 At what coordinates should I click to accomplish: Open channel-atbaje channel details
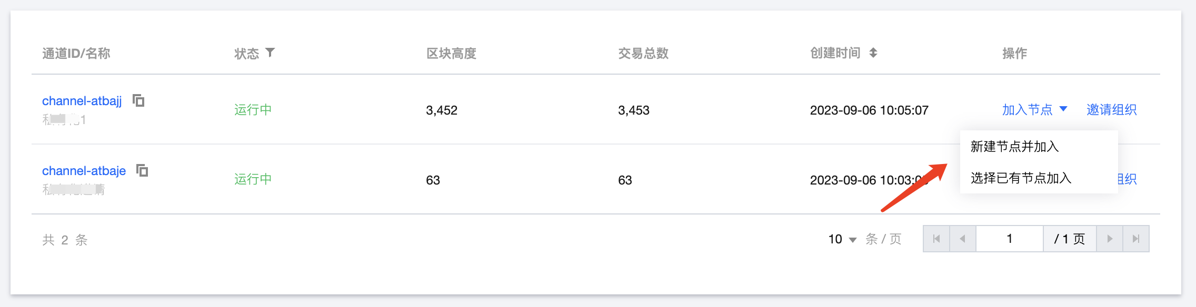click(x=84, y=171)
